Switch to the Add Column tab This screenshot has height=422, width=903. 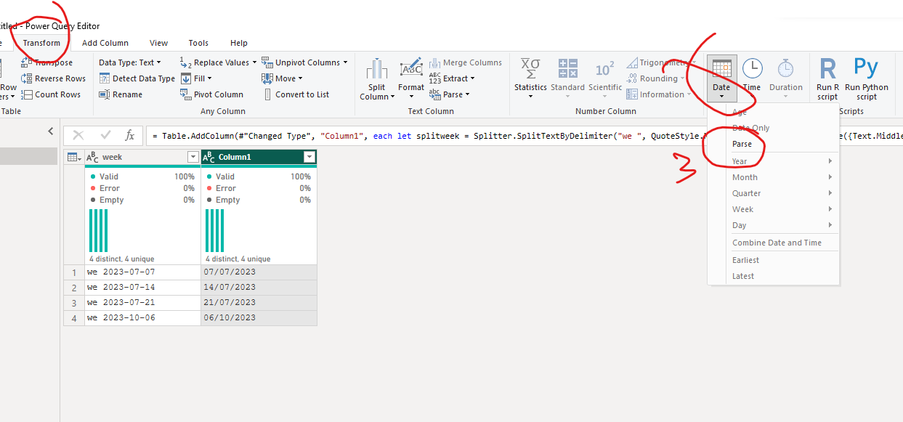(x=105, y=43)
